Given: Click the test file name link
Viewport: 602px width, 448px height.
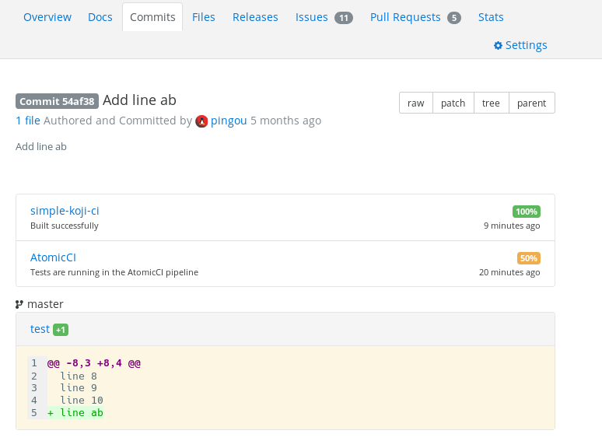Looking at the screenshot, I should point(40,329).
